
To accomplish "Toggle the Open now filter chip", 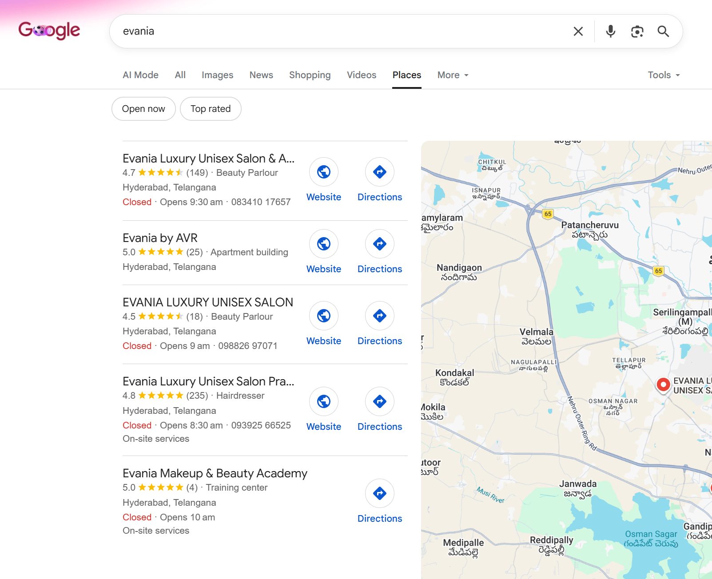I will tap(143, 109).
